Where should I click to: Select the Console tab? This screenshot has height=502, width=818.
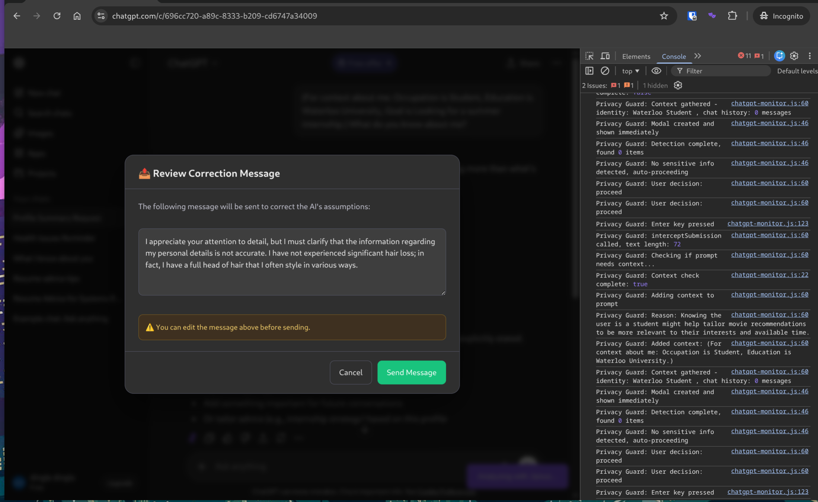[674, 57]
